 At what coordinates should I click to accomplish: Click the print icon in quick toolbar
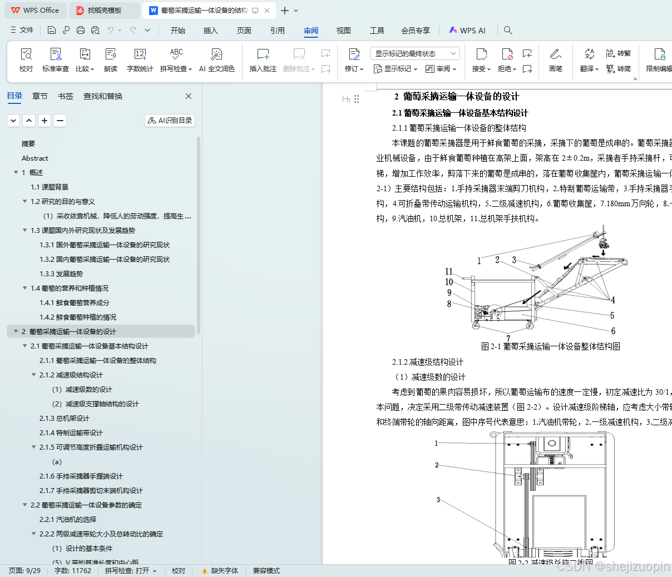pos(81,30)
